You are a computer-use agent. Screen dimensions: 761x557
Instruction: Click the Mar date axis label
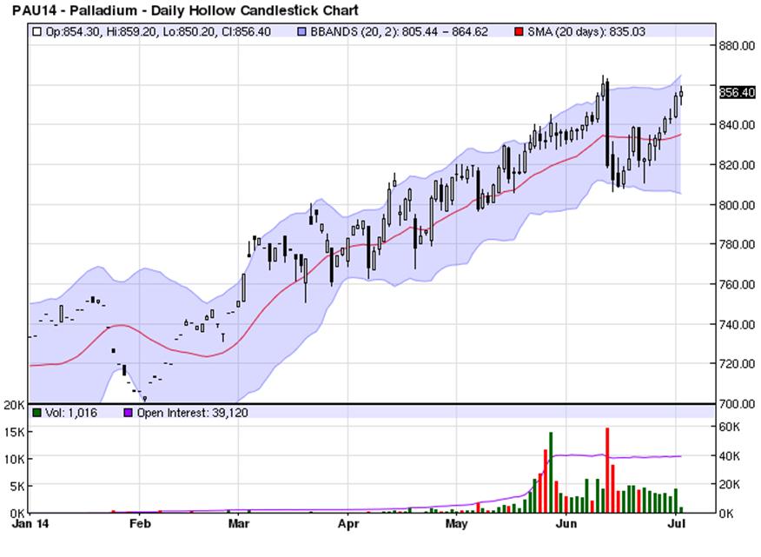tap(239, 525)
